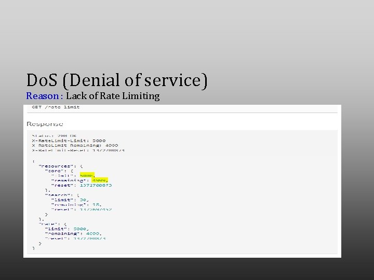Click the '"search": {' JSON key

coord(62,195)
